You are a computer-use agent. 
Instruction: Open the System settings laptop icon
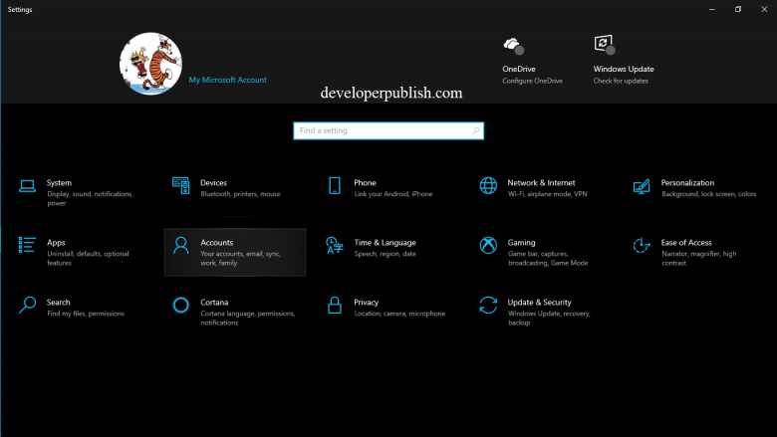(27, 186)
